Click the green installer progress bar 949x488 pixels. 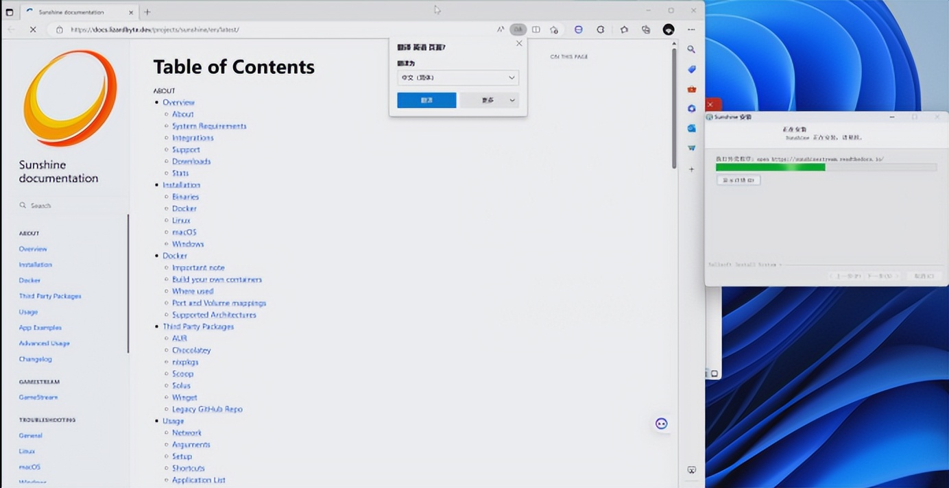826,167
